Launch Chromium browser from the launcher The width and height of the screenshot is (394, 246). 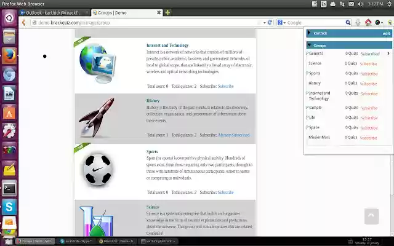pyautogui.click(x=9, y=74)
